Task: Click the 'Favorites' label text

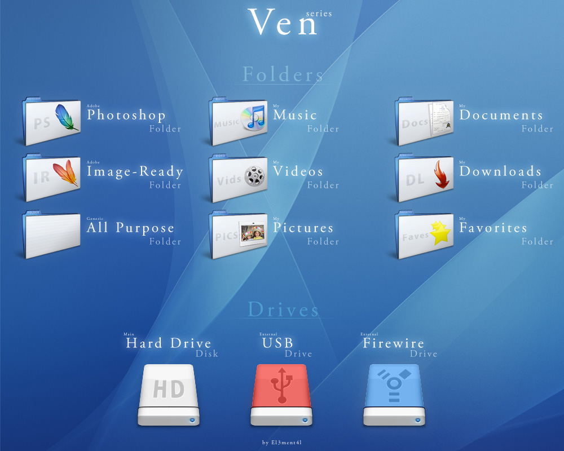Action: [x=493, y=228]
